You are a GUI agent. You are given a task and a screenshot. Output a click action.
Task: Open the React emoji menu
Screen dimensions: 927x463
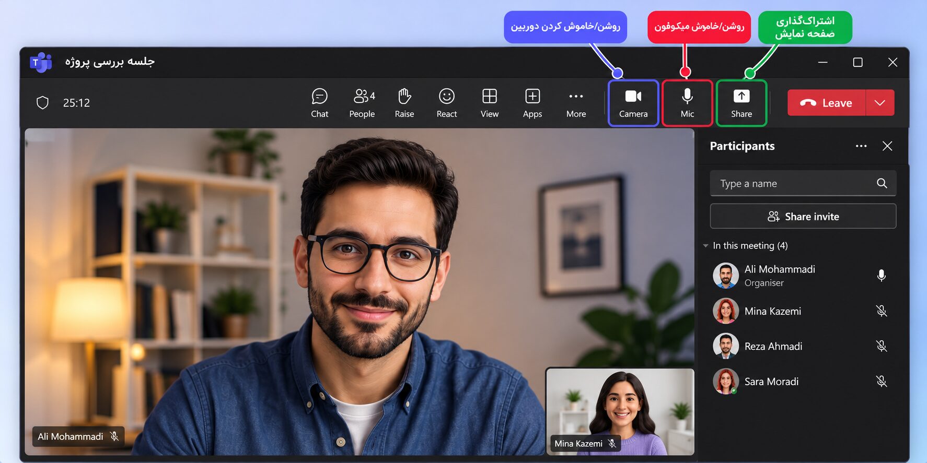[447, 103]
